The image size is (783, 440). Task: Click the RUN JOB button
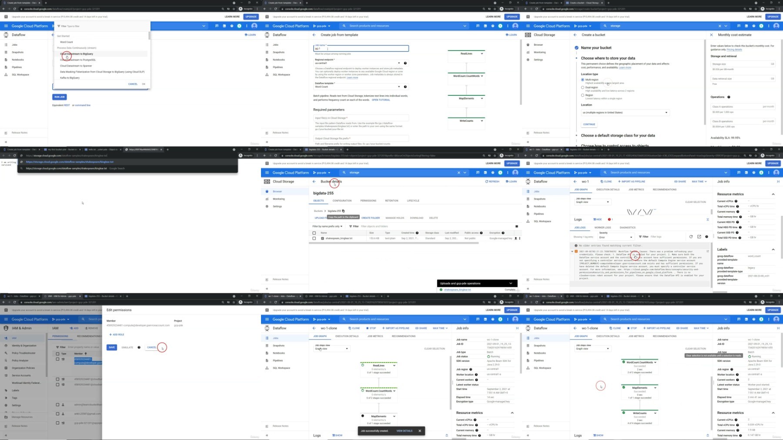(60, 97)
